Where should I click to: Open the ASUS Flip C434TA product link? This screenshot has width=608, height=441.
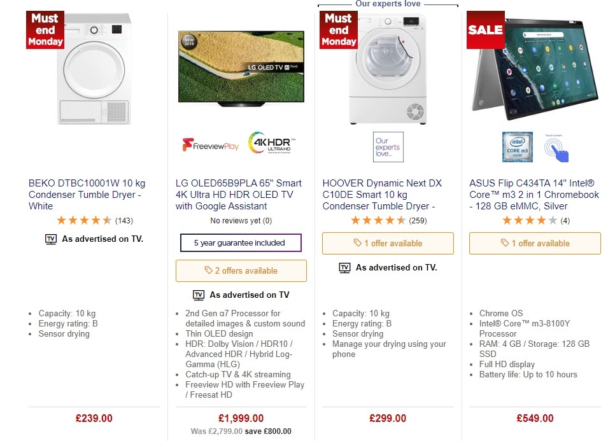point(534,194)
